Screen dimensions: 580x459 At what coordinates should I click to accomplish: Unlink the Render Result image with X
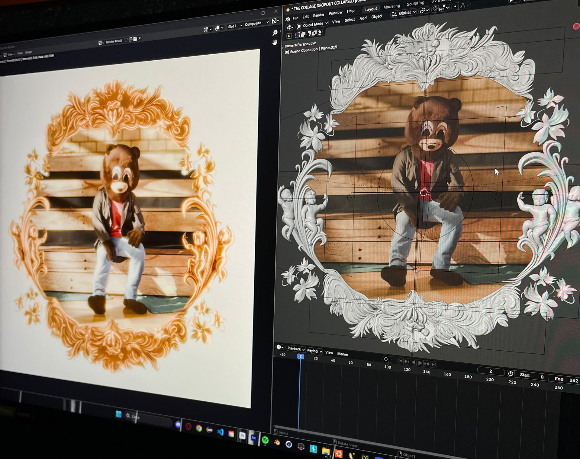140,38
